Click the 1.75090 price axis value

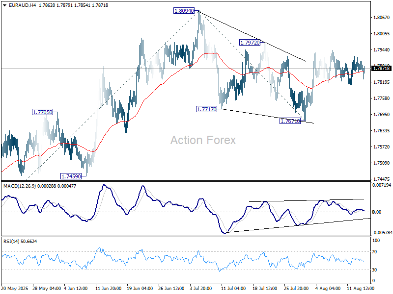coord(382,163)
